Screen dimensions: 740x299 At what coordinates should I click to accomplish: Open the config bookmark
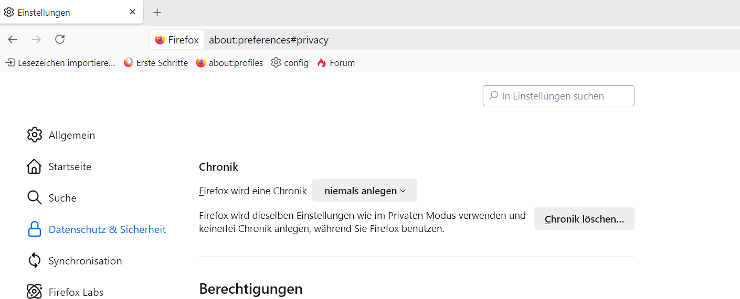290,63
